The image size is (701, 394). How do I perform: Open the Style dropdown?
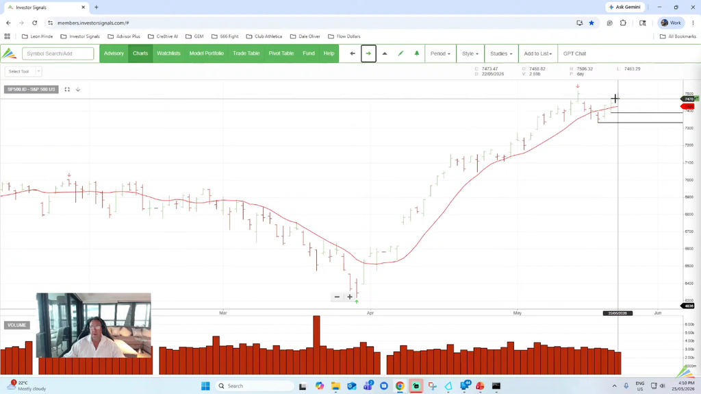[x=470, y=53]
